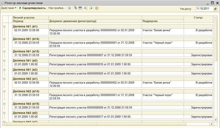
Task: Click the vertical scrollbar down arrow
Action: [216, 120]
